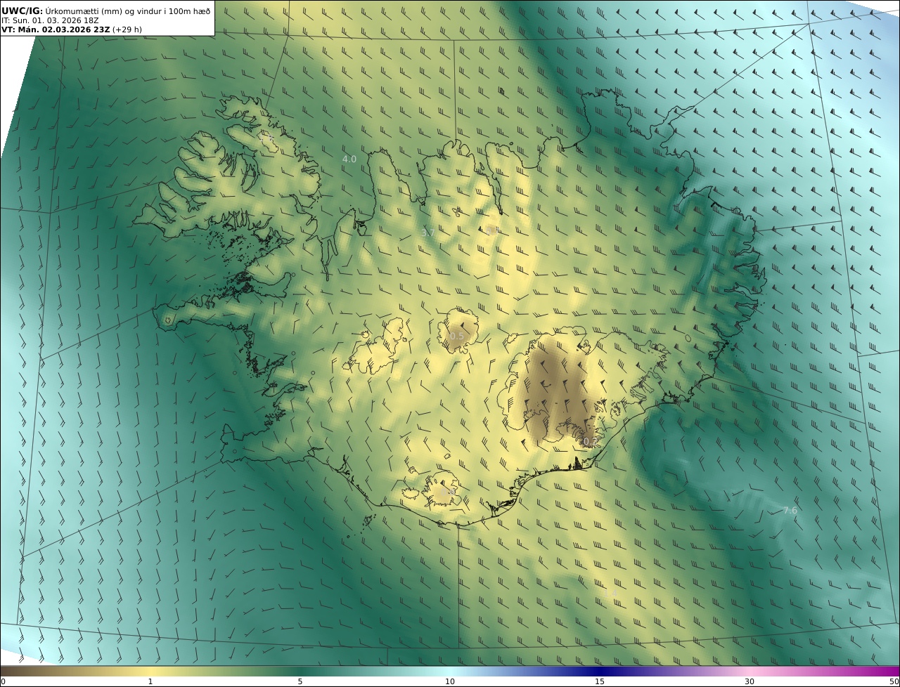Click the title line 'UWC/IG: Úrkomumætti (mm) og vindur í 100m hæð'

pyautogui.click(x=105, y=11)
